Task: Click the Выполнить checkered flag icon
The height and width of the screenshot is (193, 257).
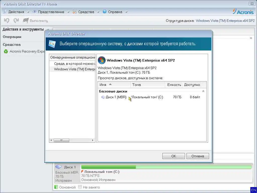Action: click(x=26, y=21)
